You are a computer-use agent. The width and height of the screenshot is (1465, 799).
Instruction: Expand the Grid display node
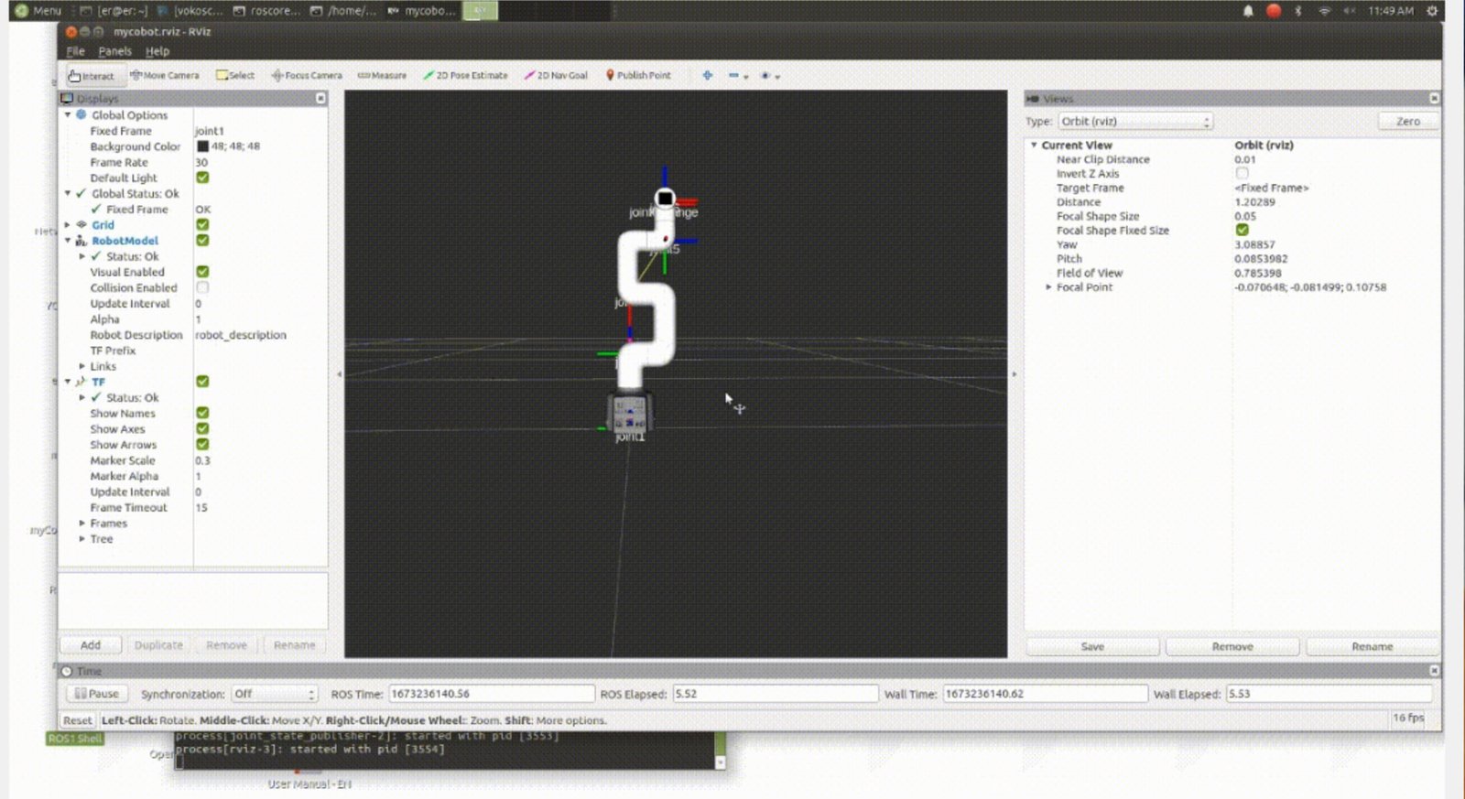pyautogui.click(x=68, y=224)
